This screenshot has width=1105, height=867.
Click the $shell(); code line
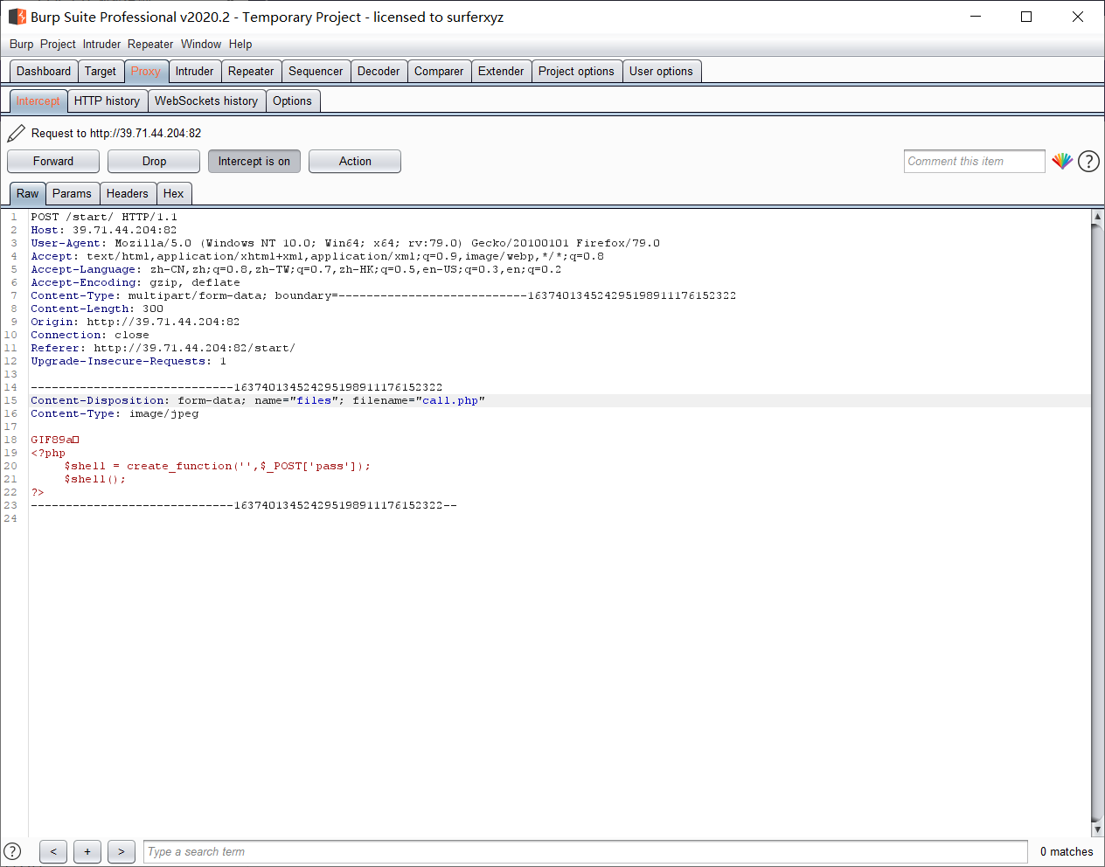pos(95,480)
